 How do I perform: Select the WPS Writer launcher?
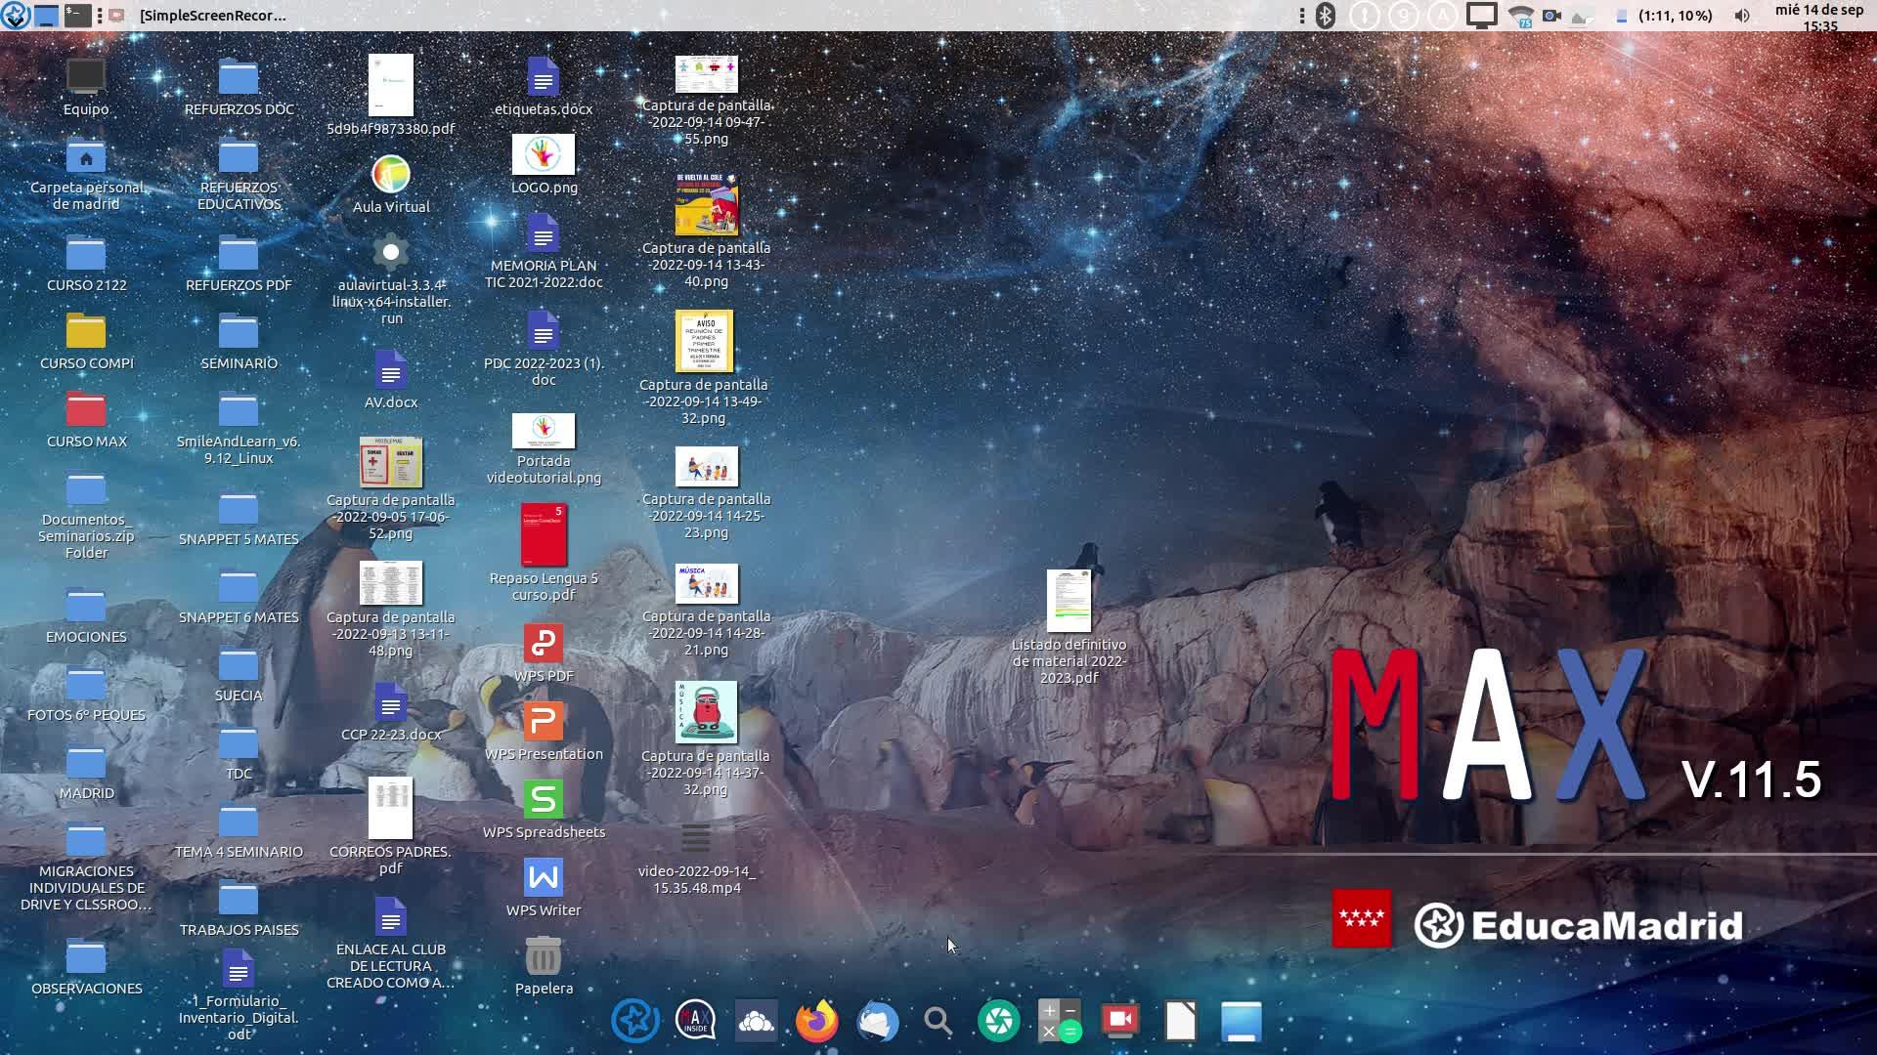pos(544,878)
